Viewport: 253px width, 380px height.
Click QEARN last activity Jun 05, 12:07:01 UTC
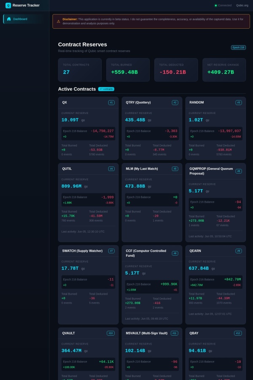pyautogui.click(x=210, y=314)
